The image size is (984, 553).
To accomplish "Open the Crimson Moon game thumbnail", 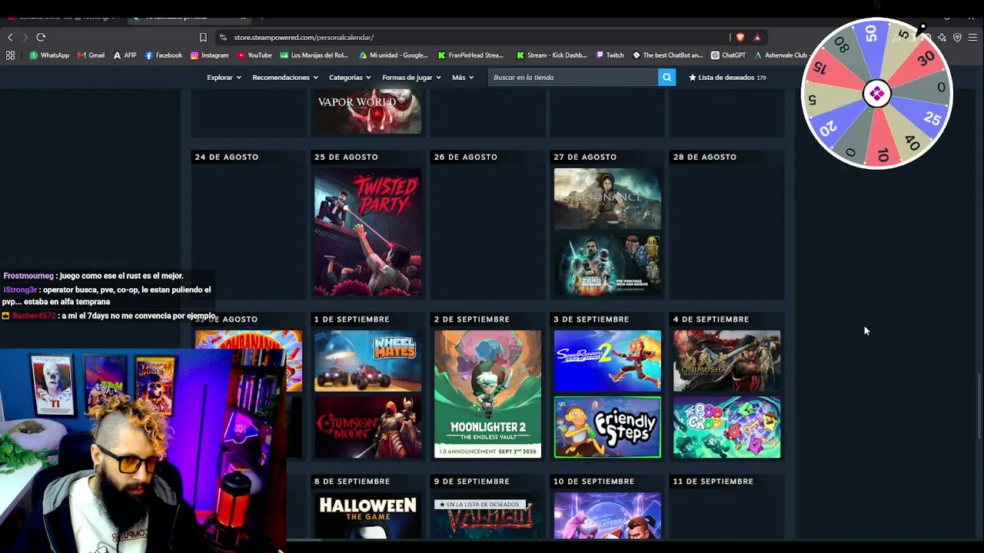I will (x=367, y=428).
